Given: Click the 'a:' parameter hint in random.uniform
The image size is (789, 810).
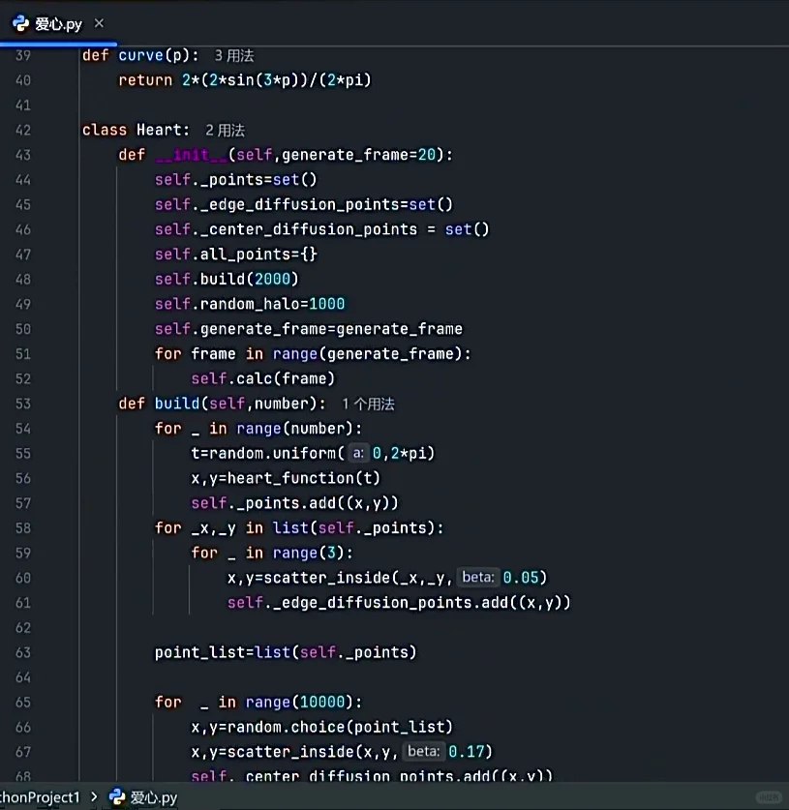Looking at the screenshot, I should pyautogui.click(x=358, y=454).
